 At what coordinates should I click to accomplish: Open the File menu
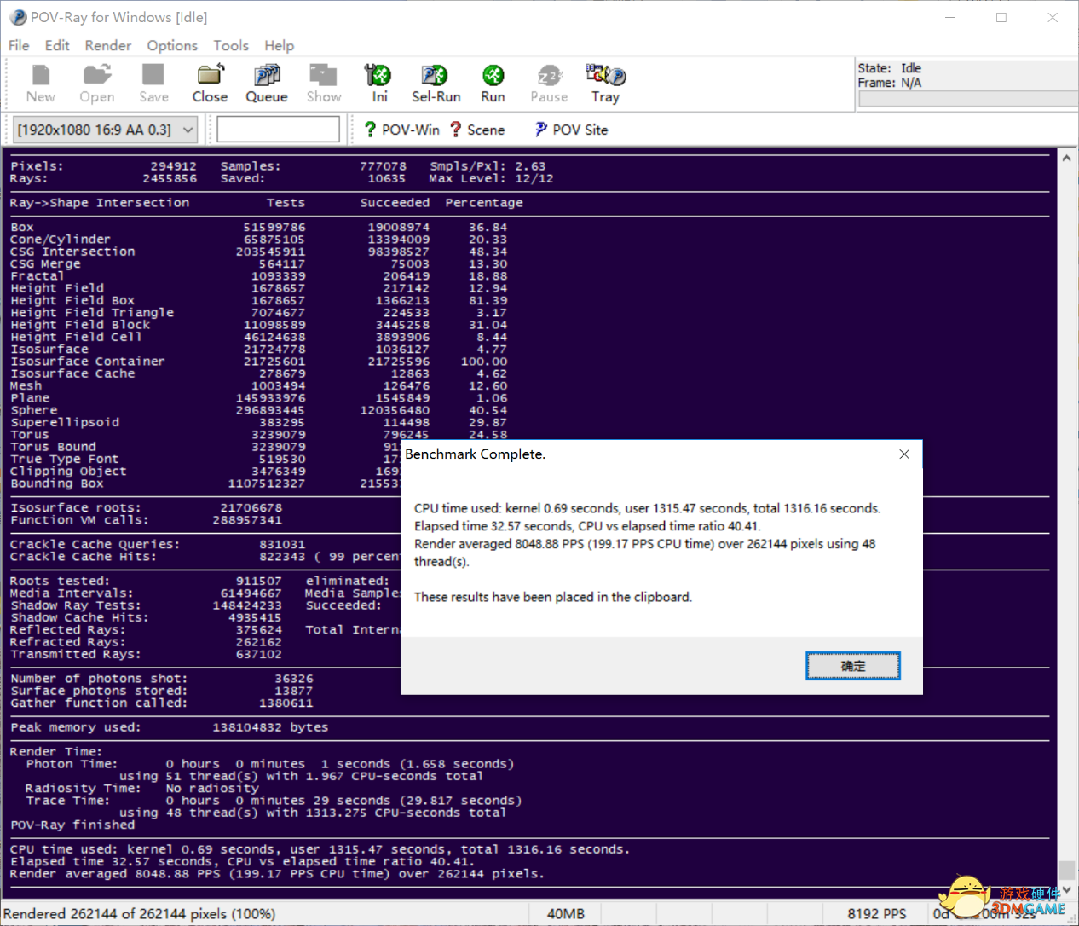19,45
